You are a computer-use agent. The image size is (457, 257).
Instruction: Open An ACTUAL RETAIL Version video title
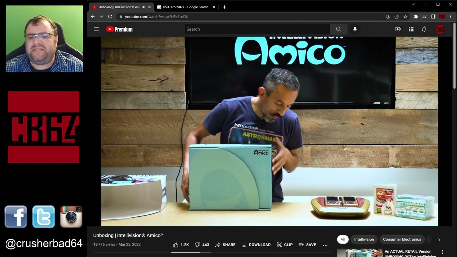(x=410, y=253)
